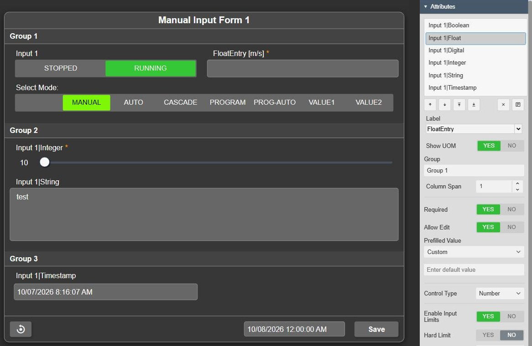532x346 pixels.
Task: Click the reset icon at form bottom left
Action: (21, 329)
